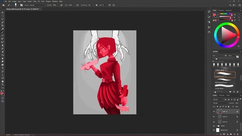Switch to the Paths tab

[x=228, y=95]
